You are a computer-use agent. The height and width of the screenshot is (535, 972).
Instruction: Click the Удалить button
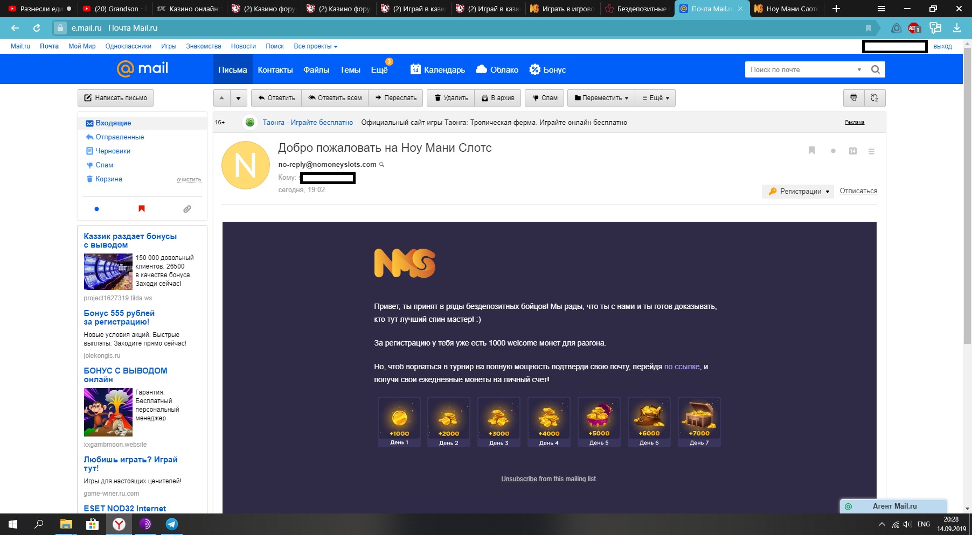click(x=451, y=98)
